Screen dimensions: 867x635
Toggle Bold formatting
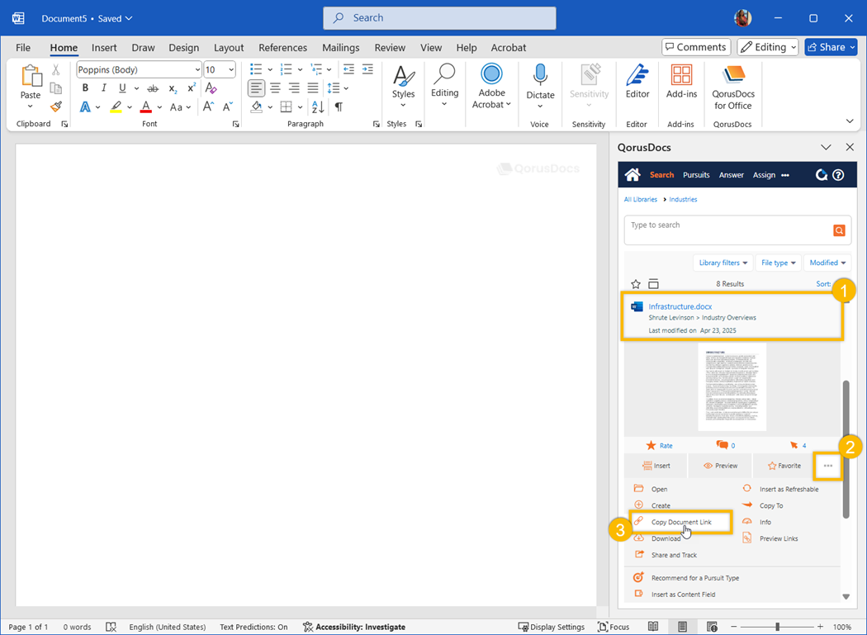(85, 88)
